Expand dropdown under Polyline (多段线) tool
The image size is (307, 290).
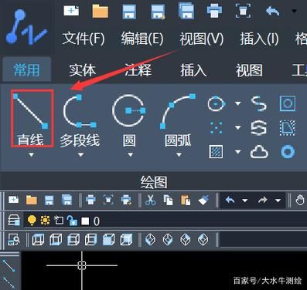[x=80, y=155]
